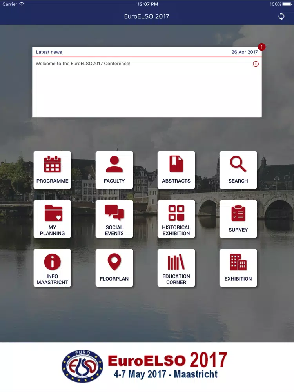Open the Exhibition buildings tile

pyautogui.click(x=238, y=268)
